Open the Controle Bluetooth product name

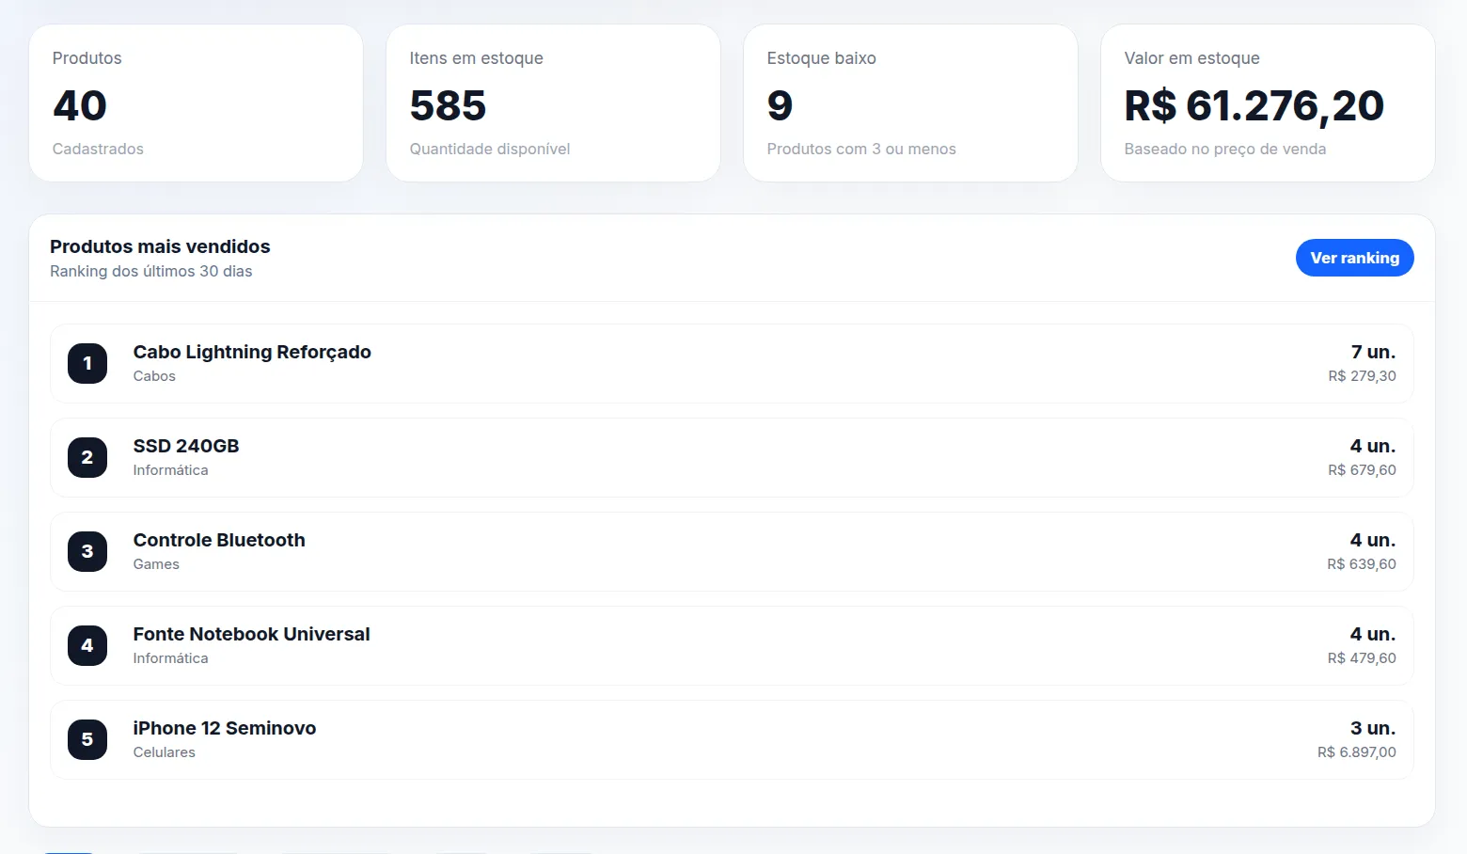219,540
